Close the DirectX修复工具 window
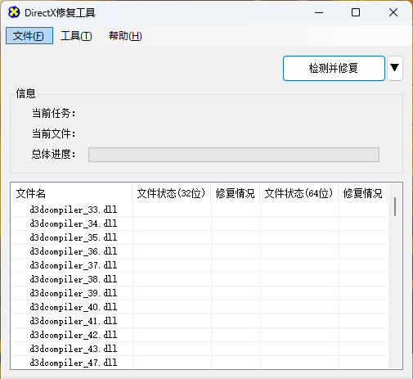413x379 pixels. click(x=393, y=12)
